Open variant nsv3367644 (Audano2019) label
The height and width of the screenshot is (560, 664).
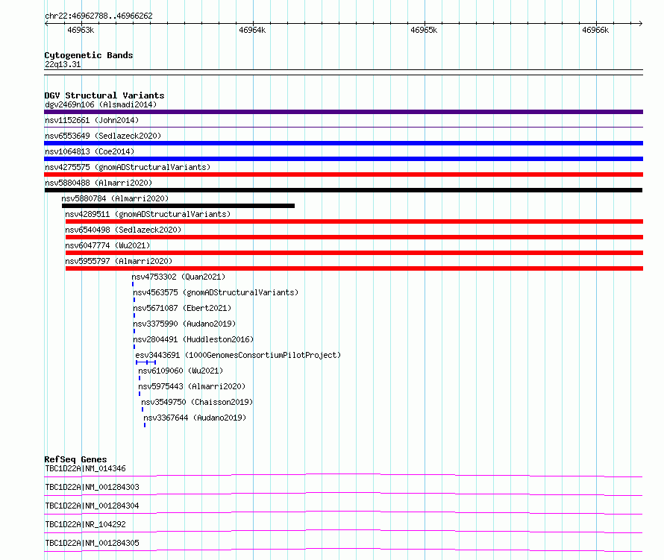point(195,418)
